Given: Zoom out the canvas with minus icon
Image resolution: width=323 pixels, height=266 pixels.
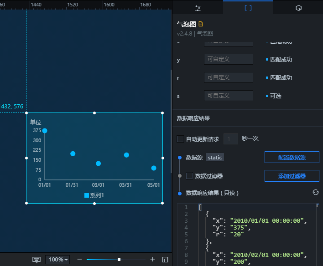Looking at the screenshot, I should (79, 259).
